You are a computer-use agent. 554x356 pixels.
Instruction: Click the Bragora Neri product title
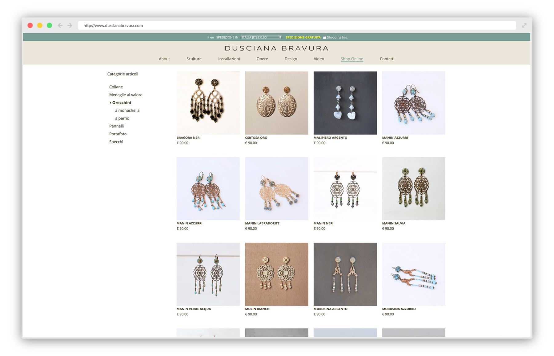[x=188, y=138]
